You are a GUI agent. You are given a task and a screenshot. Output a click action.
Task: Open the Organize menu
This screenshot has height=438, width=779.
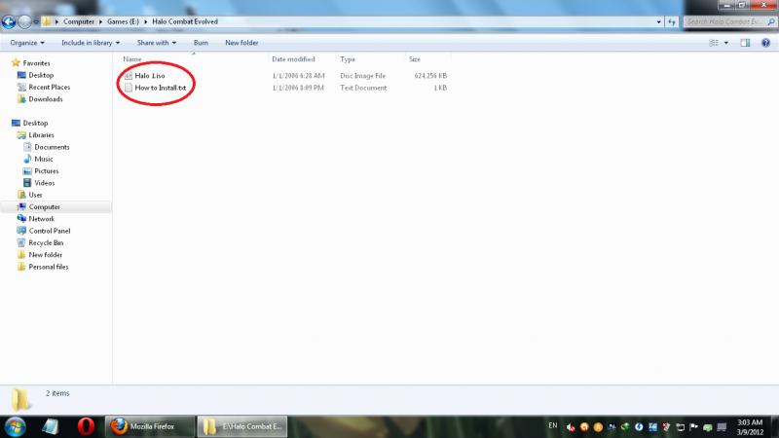27,43
